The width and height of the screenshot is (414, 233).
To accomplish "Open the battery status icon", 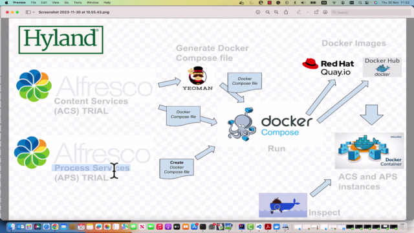I will 313,3.
